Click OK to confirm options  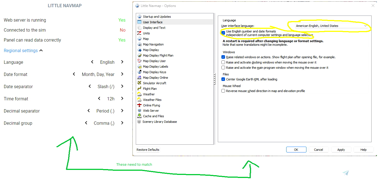point(296,150)
